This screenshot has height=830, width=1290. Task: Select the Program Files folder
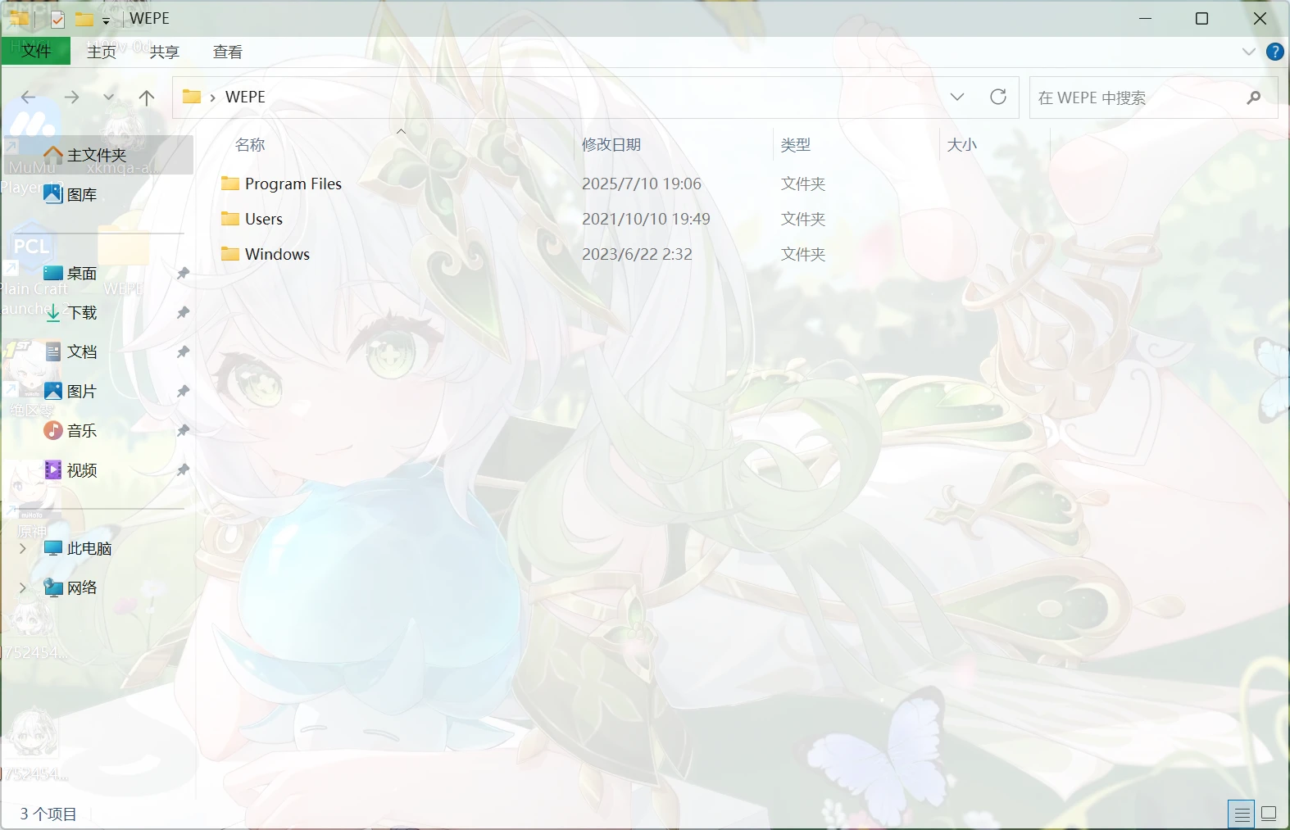pyautogui.click(x=293, y=184)
